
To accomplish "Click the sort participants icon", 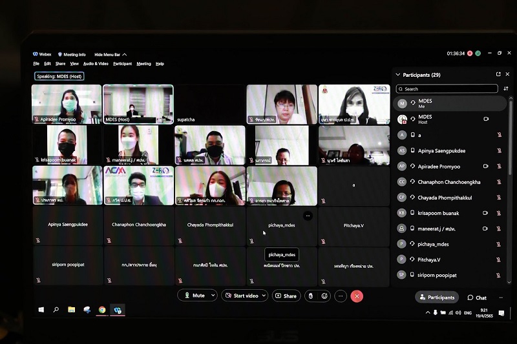I will (x=506, y=88).
